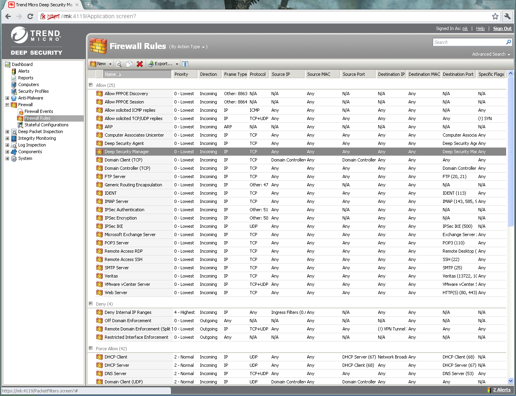Click the Duplicate rule toolbar icon
This screenshot has height=396, width=516.
pyautogui.click(x=129, y=64)
